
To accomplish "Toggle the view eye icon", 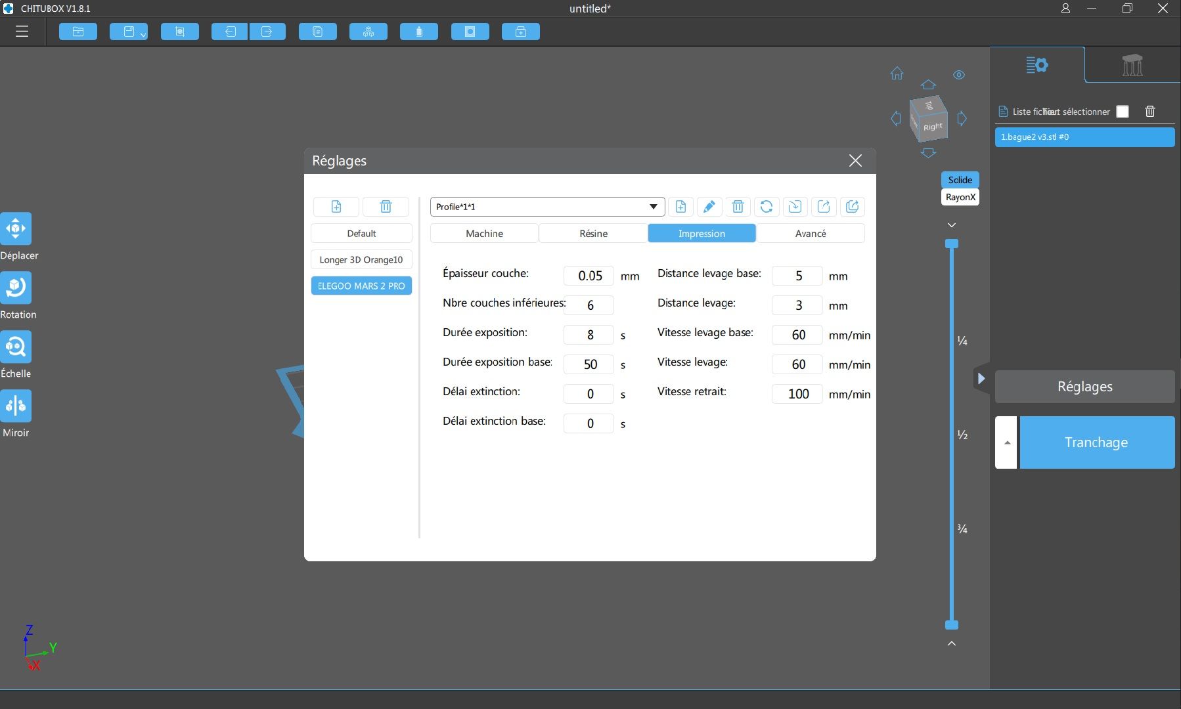I will pyautogui.click(x=959, y=75).
